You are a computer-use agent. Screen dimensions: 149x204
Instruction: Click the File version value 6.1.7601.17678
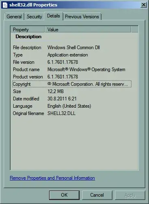coord(63,62)
